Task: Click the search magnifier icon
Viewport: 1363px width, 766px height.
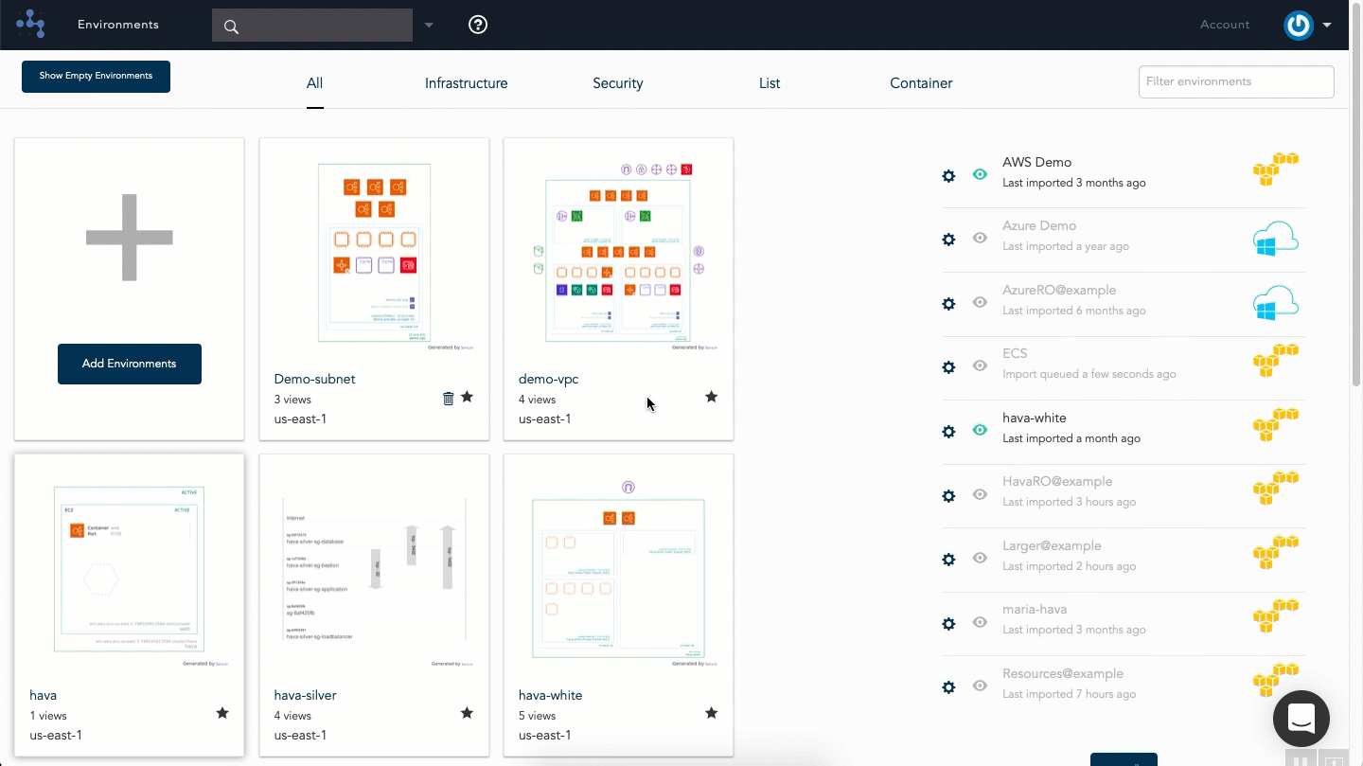Action: [x=231, y=27]
